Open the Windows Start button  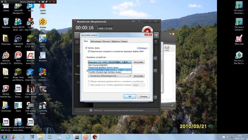[x=4, y=137]
